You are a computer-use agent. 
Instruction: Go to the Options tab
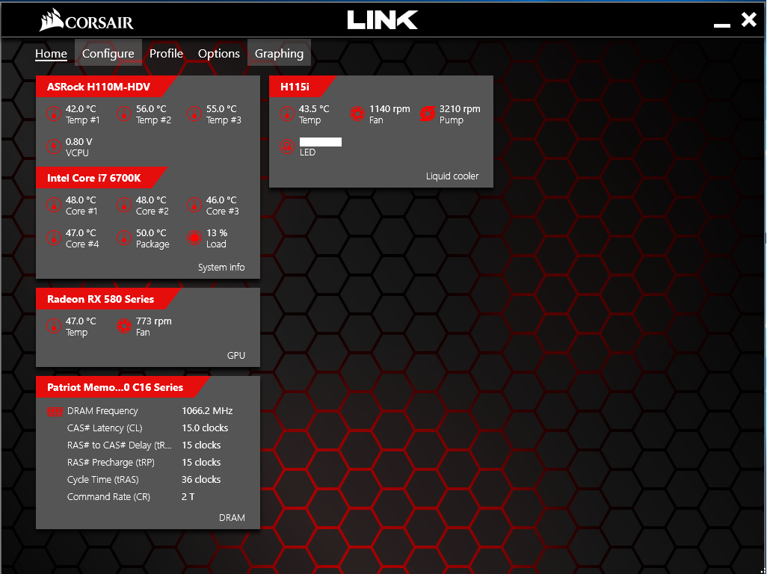point(218,53)
